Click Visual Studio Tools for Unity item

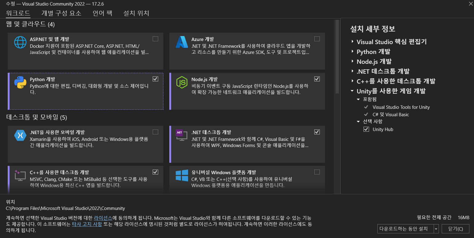401,107
